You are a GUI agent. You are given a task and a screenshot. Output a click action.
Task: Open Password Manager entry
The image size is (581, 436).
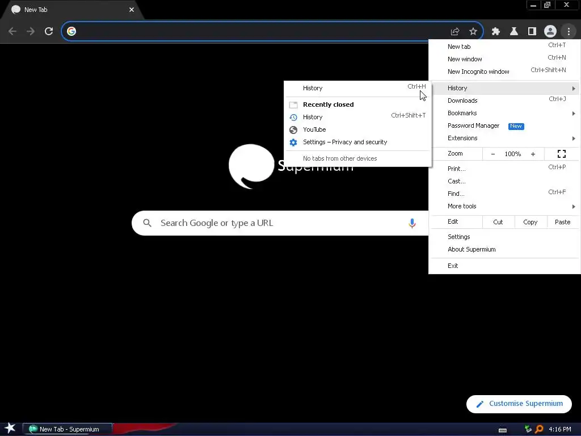click(x=504, y=125)
